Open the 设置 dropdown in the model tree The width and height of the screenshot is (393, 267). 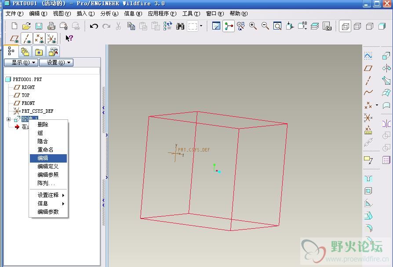[x=56, y=63]
